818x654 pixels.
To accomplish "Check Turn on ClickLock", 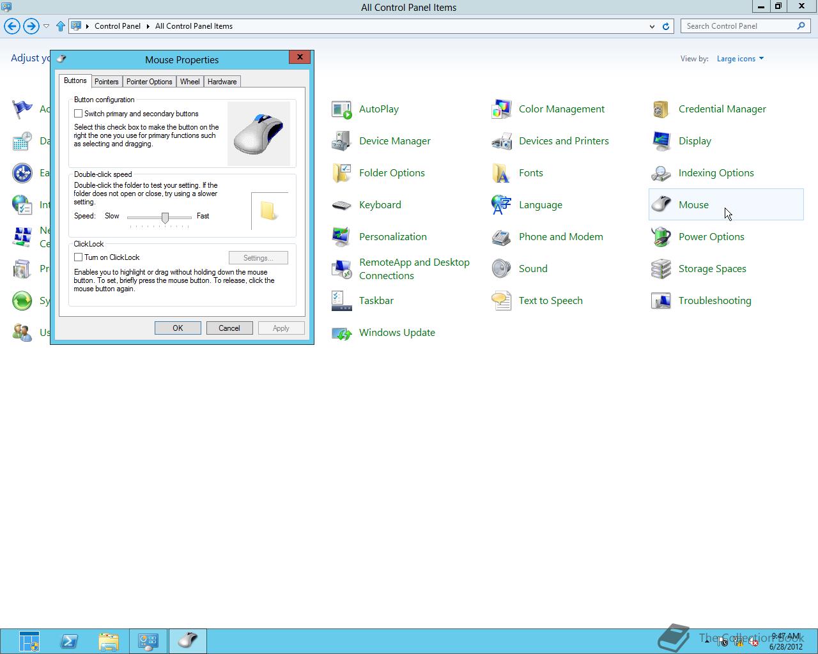I will [79, 257].
